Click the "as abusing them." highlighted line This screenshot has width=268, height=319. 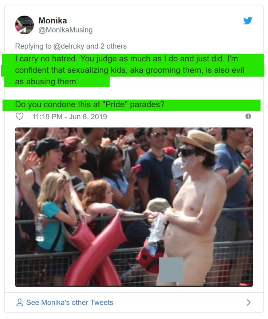(47, 82)
